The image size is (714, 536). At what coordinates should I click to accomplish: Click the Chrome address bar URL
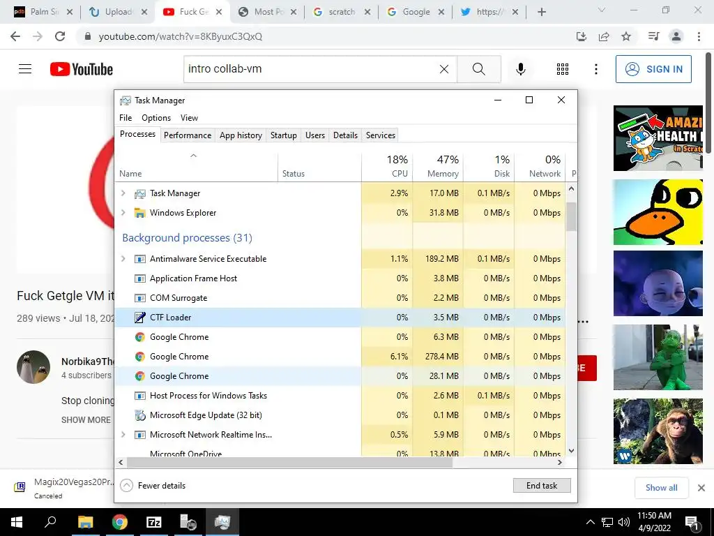pyautogui.click(x=181, y=36)
